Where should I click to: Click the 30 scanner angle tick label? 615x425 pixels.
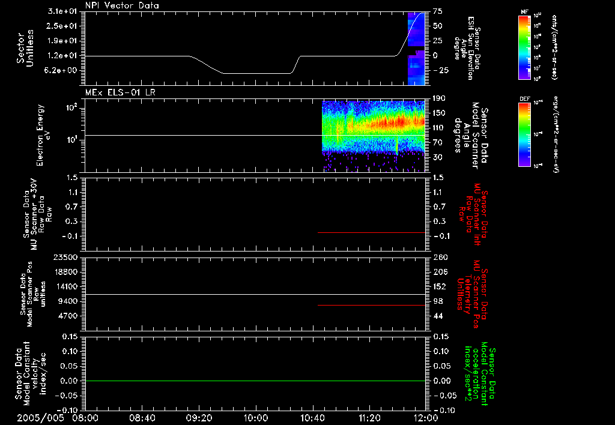pos(438,157)
